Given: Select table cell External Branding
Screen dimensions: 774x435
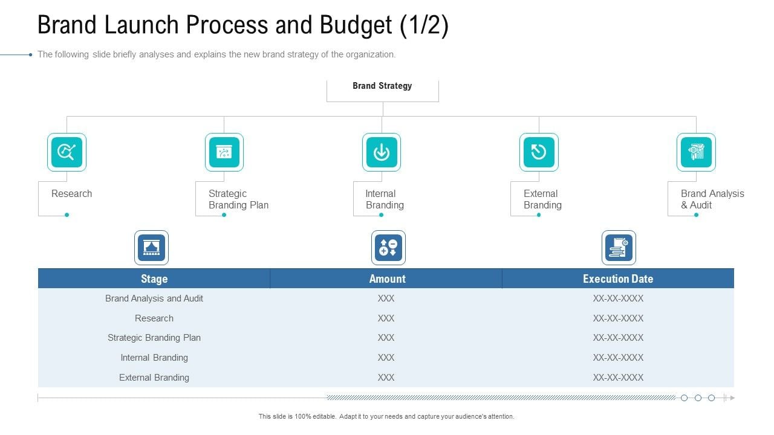Looking at the screenshot, I should coord(154,378).
